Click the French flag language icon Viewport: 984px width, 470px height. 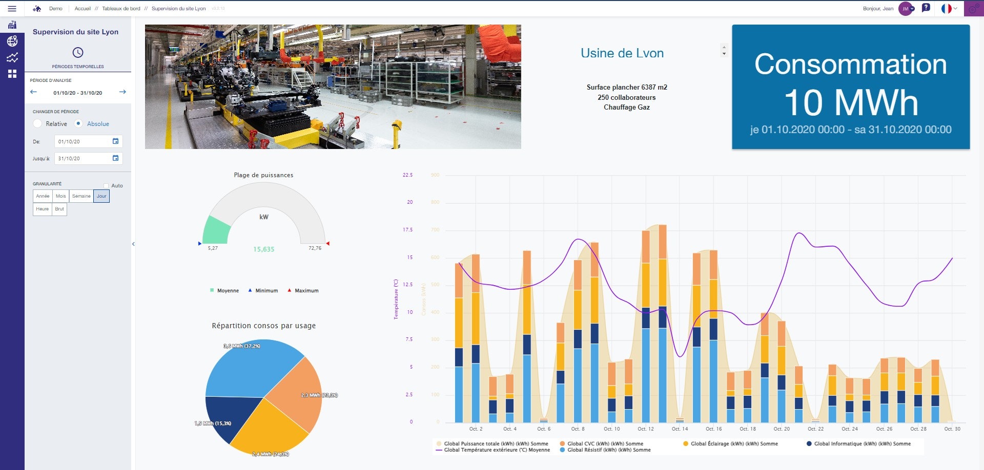click(x=946, y=9)
